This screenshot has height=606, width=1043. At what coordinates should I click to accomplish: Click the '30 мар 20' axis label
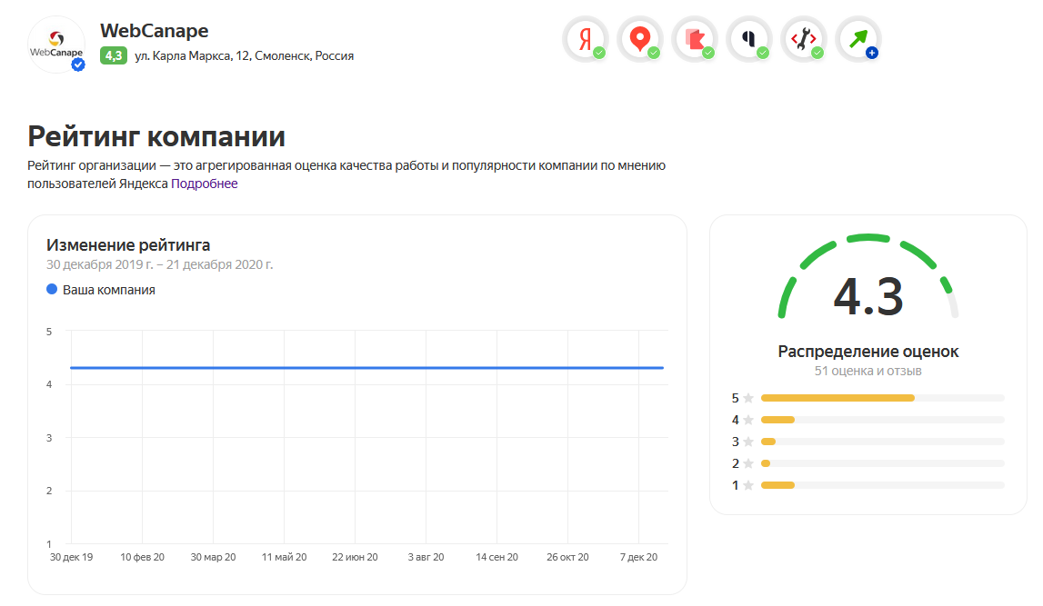click(213, 557)
